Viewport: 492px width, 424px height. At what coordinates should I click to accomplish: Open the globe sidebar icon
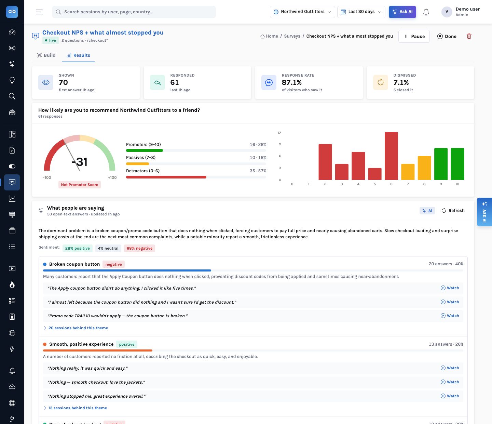(x=12, y=403)
